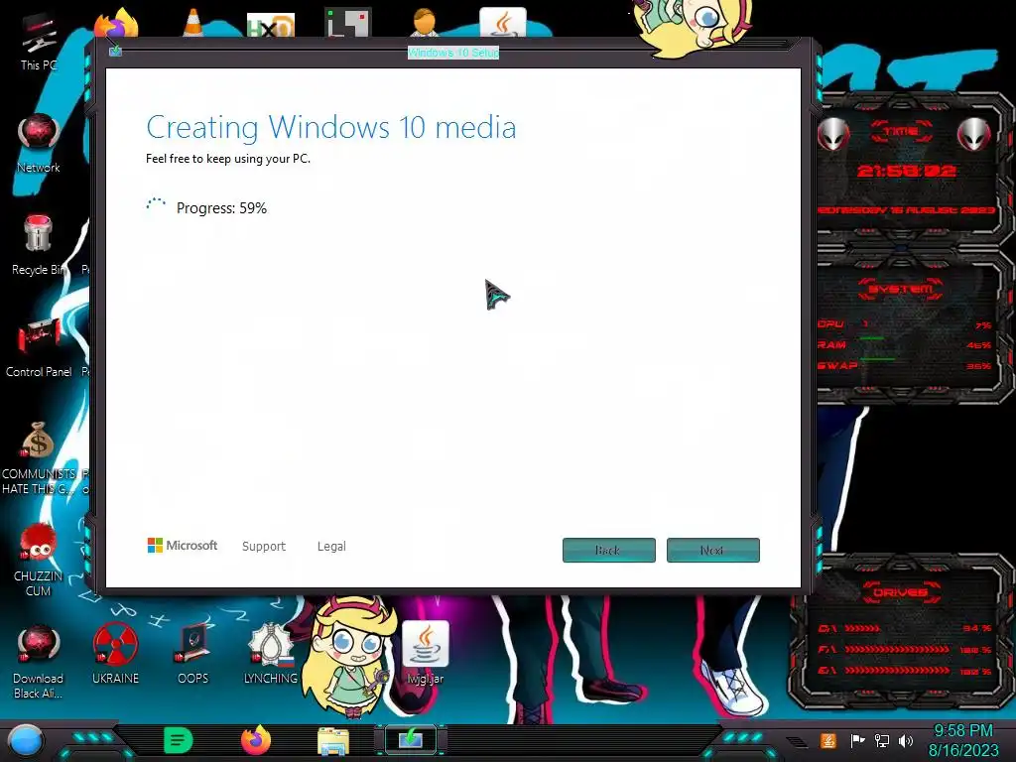The width and height of the screenshot is (1016, 762).
Task: Open the grey maze-like icon at top of desktop
Action: (x=348, y=23)
